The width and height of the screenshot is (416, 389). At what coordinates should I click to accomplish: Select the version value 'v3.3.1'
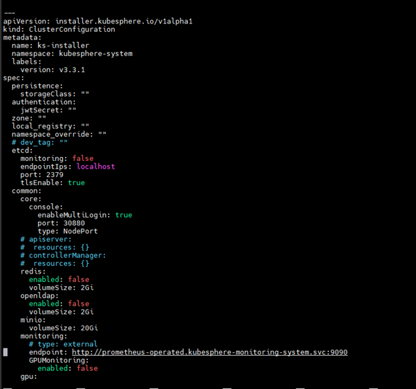click(72, 70)
